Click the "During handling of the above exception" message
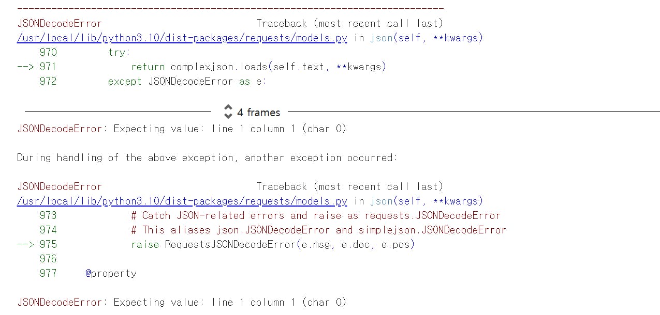Screen dimensions: 660x315 click(x=208, y=157)
